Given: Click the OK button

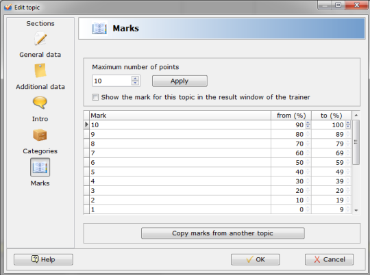Looking at the screenshot, I should pyautogui.click(x=256, y=259).
